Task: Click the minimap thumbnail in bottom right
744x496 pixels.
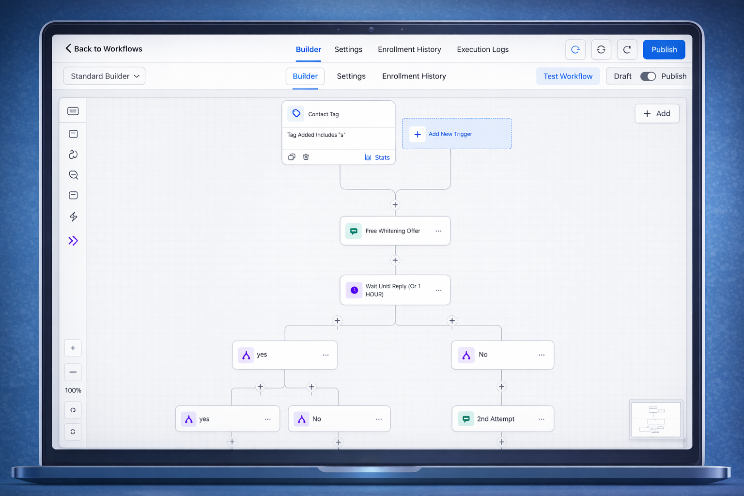Action: [655, 419]
